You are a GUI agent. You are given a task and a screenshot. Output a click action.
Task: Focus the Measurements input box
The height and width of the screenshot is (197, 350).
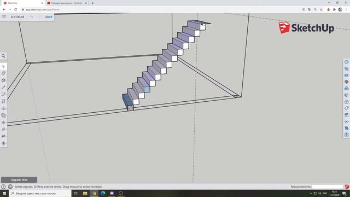click(327, 187)
